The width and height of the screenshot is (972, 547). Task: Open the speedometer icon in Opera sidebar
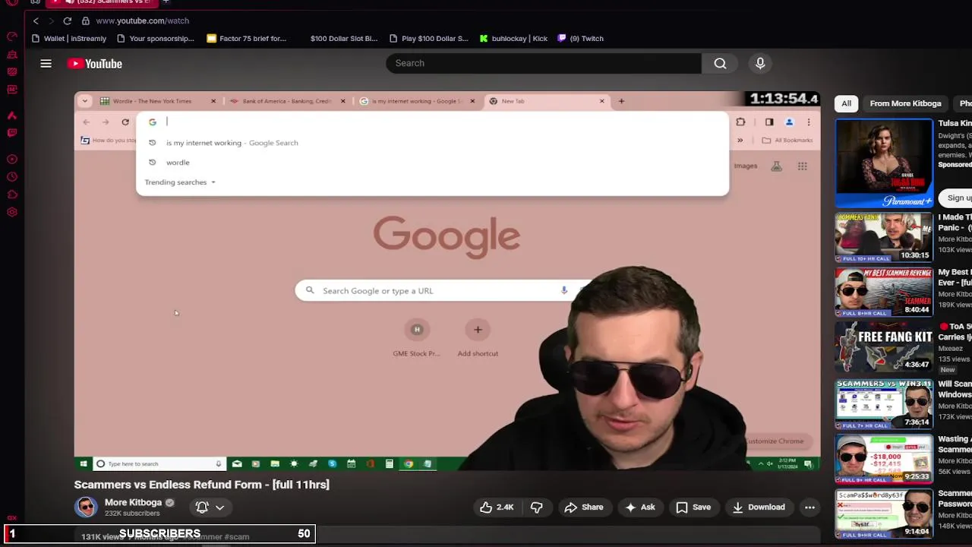[x=12, y=36]
